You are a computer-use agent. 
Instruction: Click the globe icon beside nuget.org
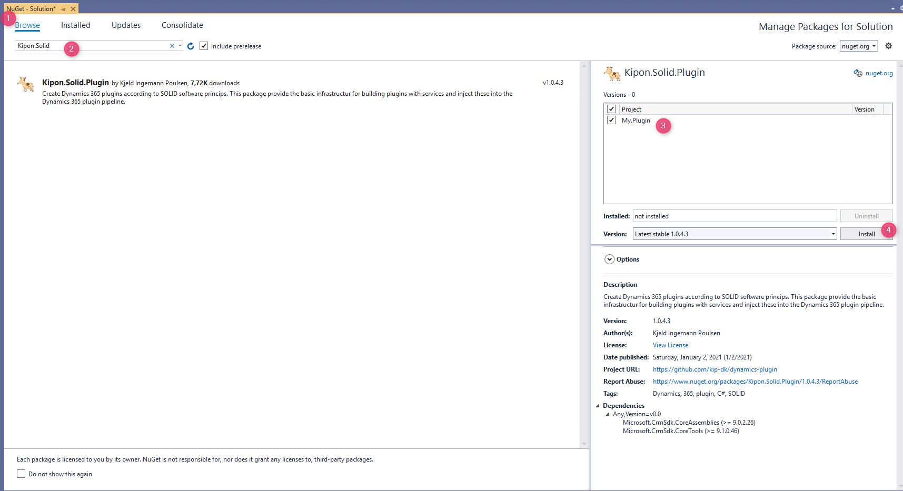[x=858, y=73]
